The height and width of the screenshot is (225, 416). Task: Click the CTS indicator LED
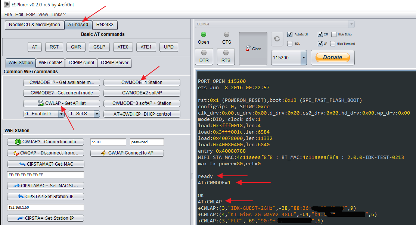(x=227, y=34)
